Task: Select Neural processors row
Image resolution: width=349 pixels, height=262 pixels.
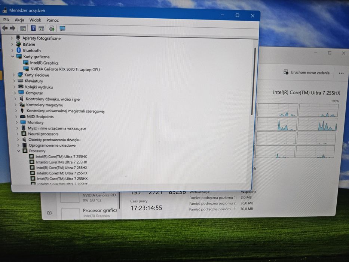Action: 43,134
